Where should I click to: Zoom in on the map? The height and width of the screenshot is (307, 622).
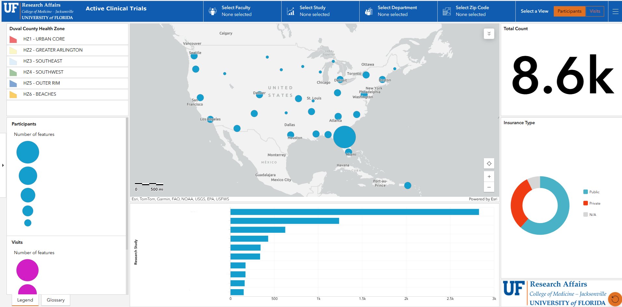pyautogui.click(x=489, y=176)
